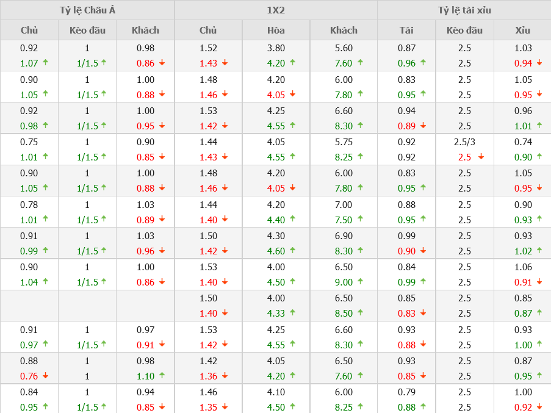Screen dimensions: 551x413
Task: Click the red down arrow beside 0.76
Action: click(45, 376)
